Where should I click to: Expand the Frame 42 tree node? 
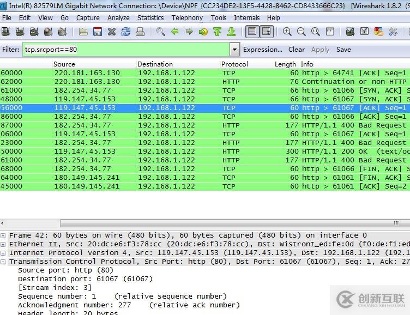pyautogui.click(x=3, y=235)
